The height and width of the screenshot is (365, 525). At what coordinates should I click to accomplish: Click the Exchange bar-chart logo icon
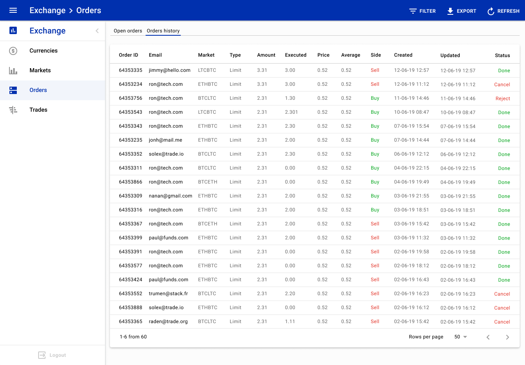[13, 30]
